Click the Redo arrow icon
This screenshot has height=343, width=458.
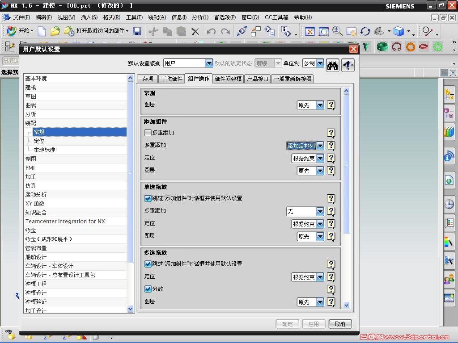(x=225, y=31)
